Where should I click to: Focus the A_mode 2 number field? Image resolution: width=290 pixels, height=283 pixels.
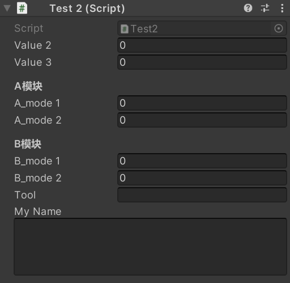coord(202,120)
